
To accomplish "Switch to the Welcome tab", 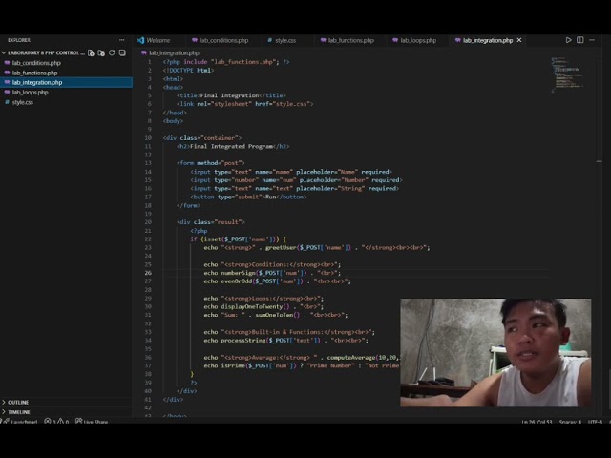I will (x=158, y=40).
